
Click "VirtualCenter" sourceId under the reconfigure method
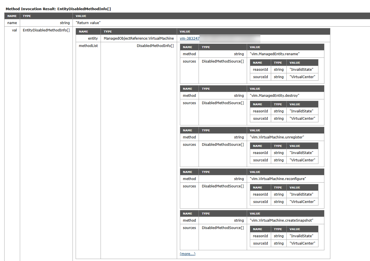[302, 202]
